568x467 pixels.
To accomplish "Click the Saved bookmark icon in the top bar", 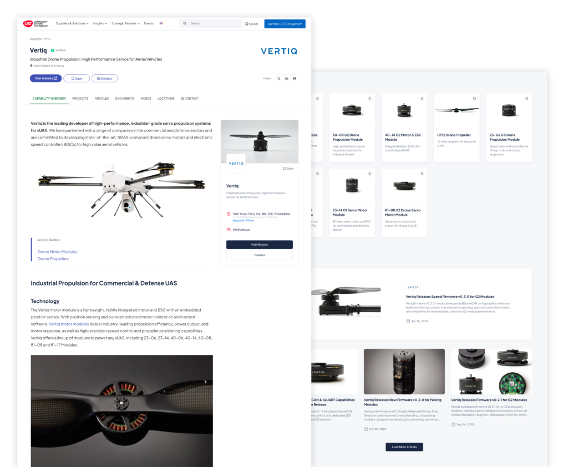I will pyautogui.click(x=246, y=24).
